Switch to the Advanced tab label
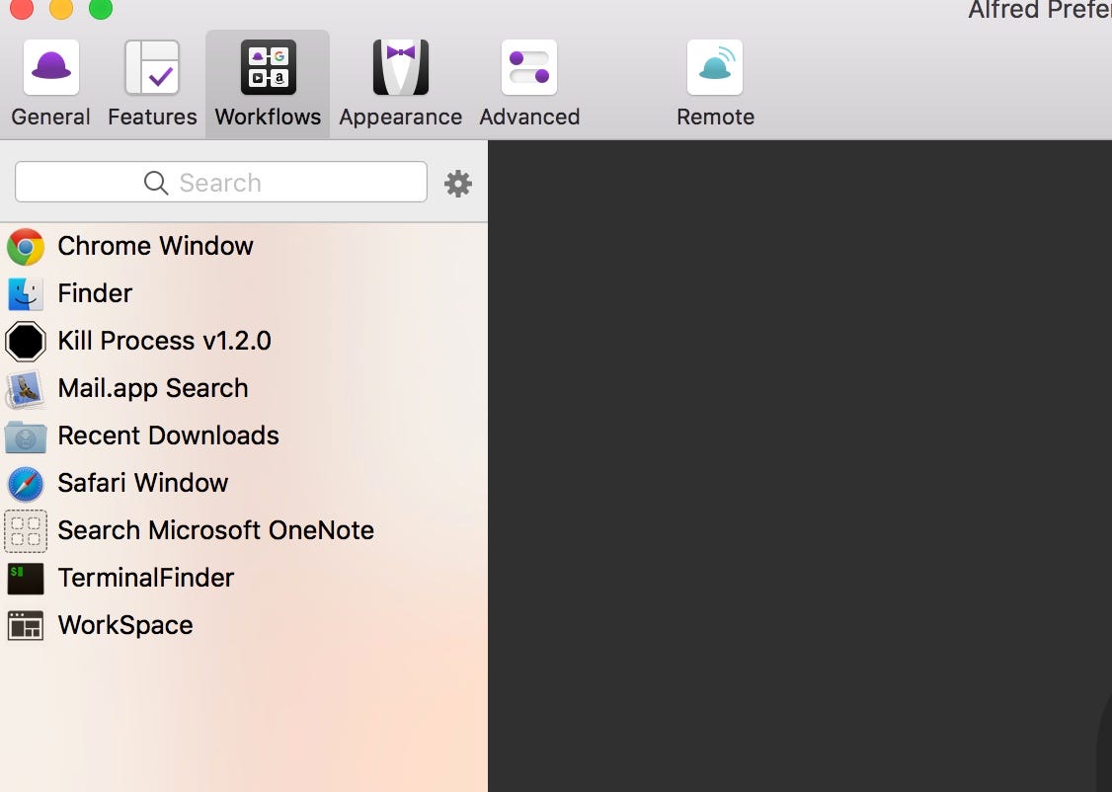1112x792 pixels. tap(529, 117)
